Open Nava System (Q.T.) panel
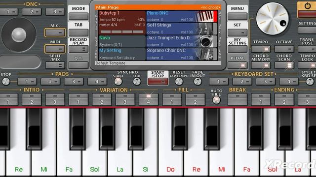This screenshot has width=316, height=177. (122, 41)
